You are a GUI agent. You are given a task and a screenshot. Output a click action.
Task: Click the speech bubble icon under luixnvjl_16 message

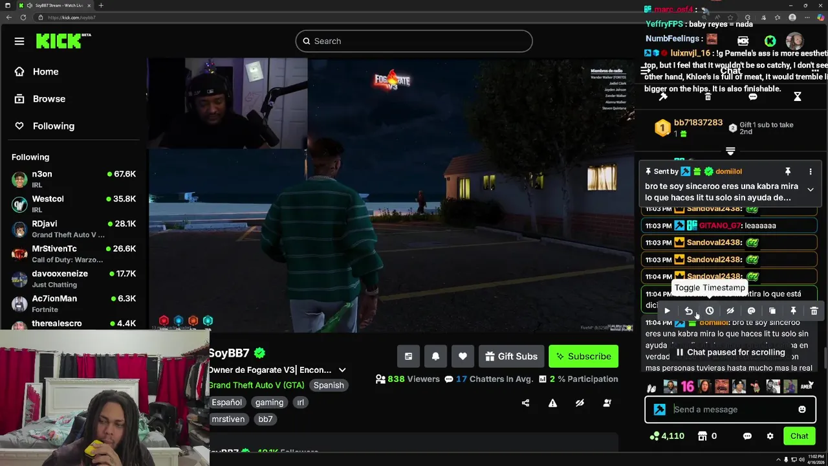pyautogui.click(x=752, y=96)
